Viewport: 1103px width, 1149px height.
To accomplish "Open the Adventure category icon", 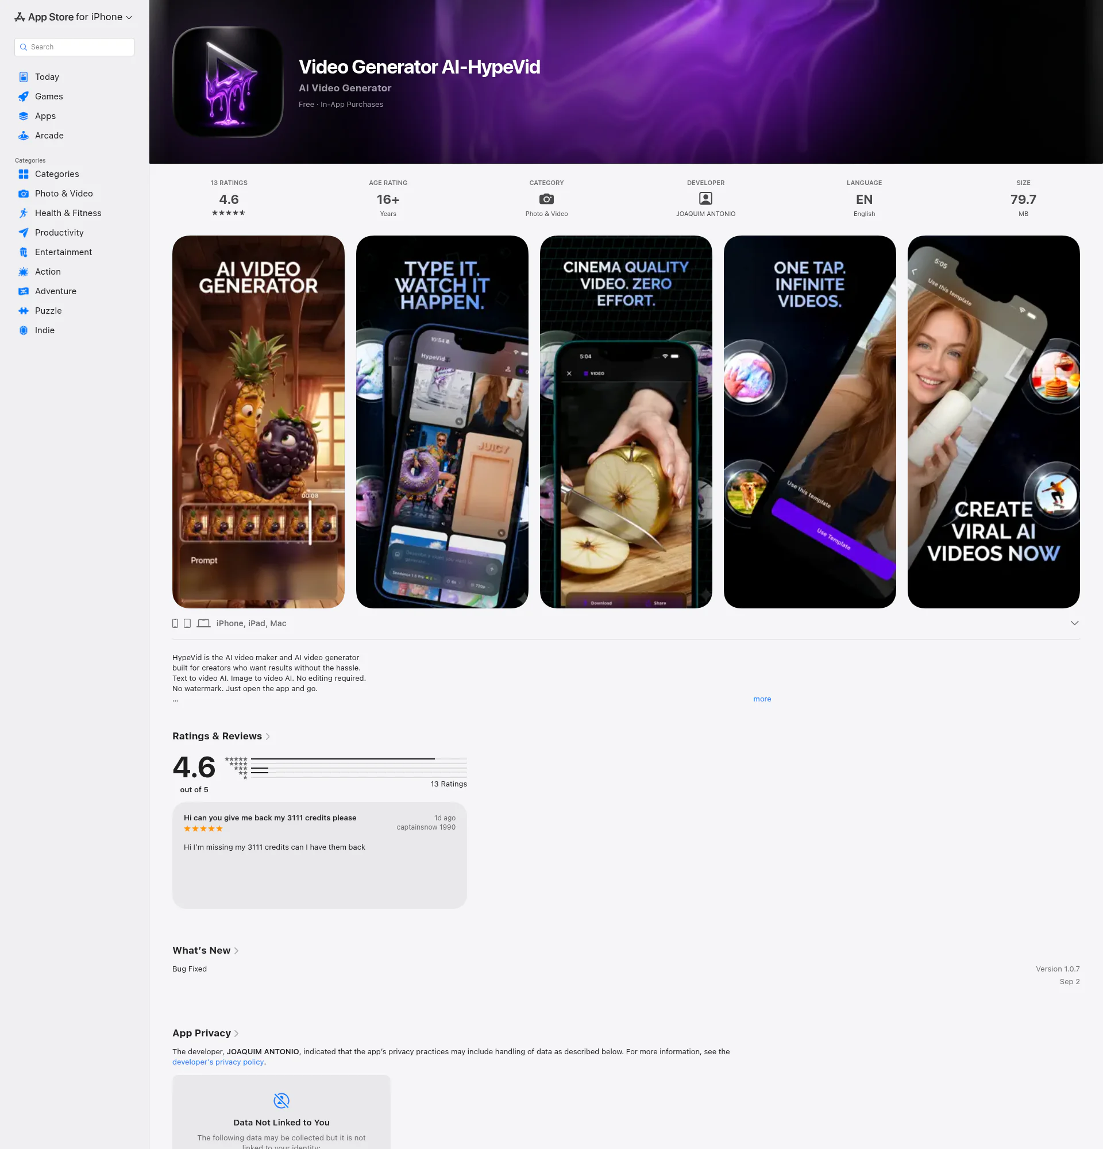I will 24,291.
